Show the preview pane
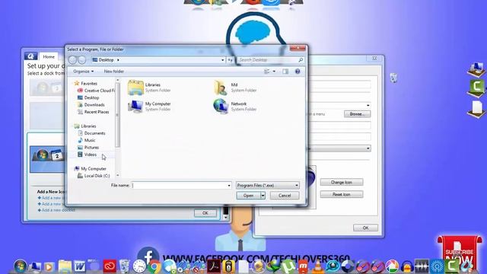This screenshot has height=274, width=487. coord(285,72)
